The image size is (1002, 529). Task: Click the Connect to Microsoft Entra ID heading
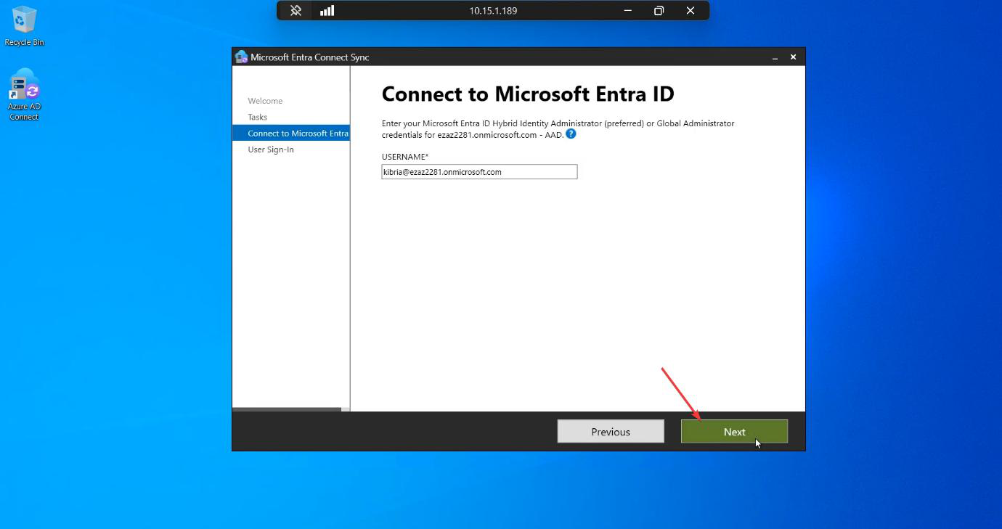(528, 94)
